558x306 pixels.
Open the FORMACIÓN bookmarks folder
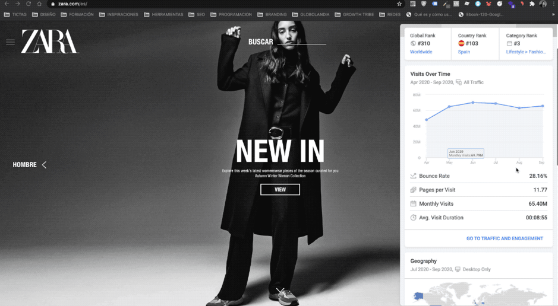(77, 15)
